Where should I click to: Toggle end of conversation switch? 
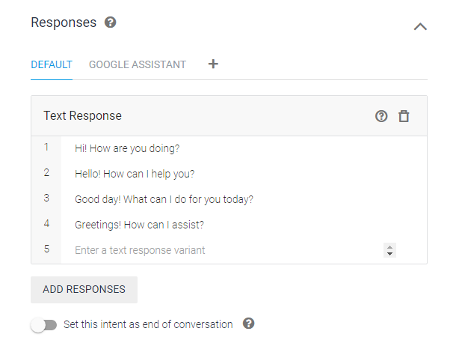coord(44,325)
